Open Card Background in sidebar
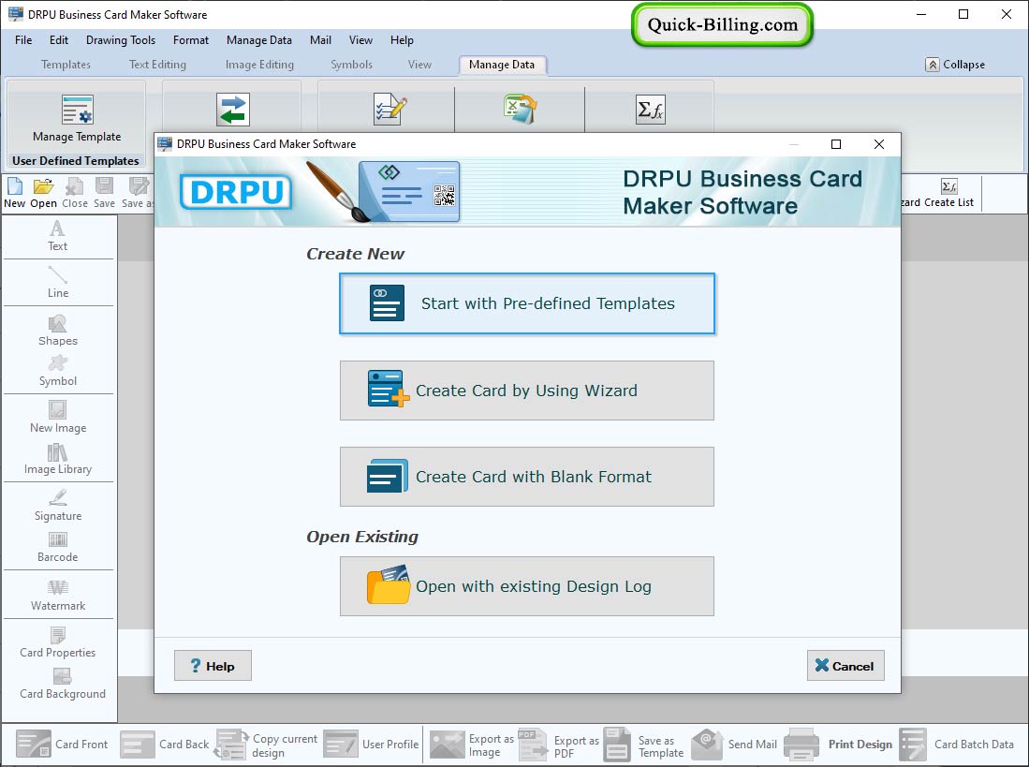The image size is (1029, 767). tap(63, 685)
